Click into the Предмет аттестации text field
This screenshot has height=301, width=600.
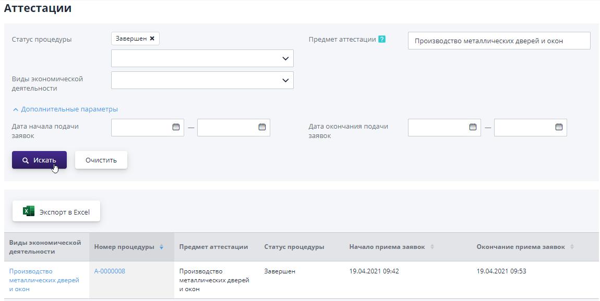pos(498,41)
